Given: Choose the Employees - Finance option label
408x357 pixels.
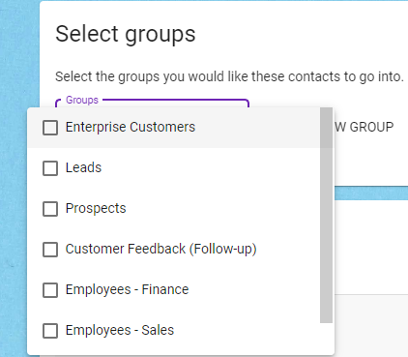Looking at the screenshot, I should tap(127, 289).
